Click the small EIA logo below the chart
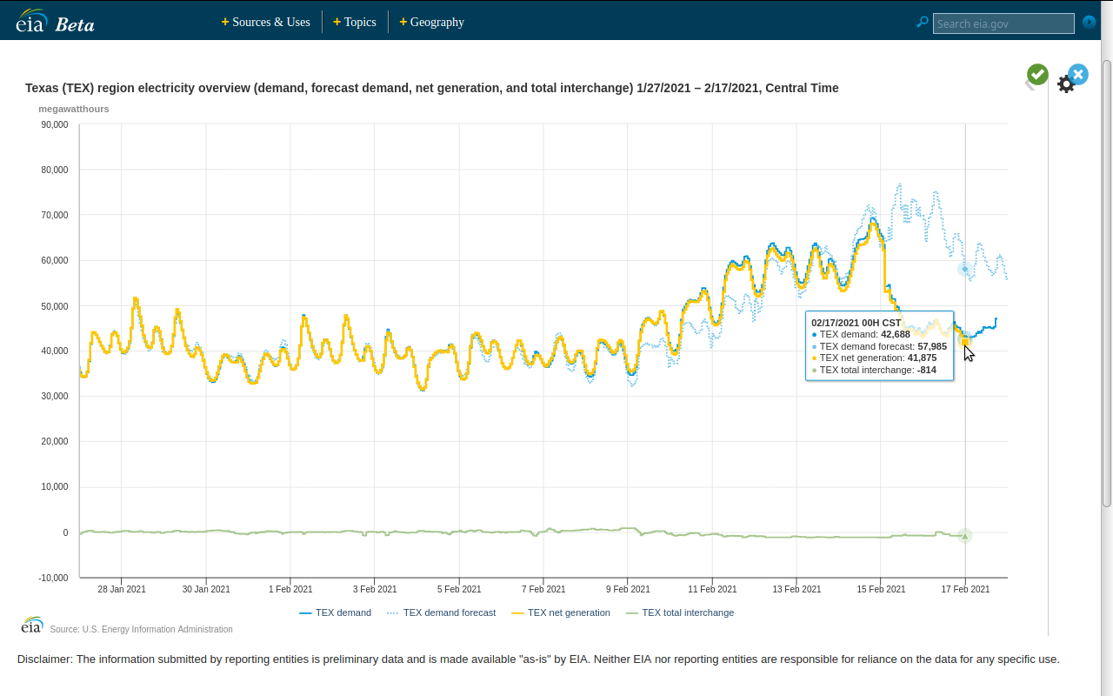 [x=32, y=626]
